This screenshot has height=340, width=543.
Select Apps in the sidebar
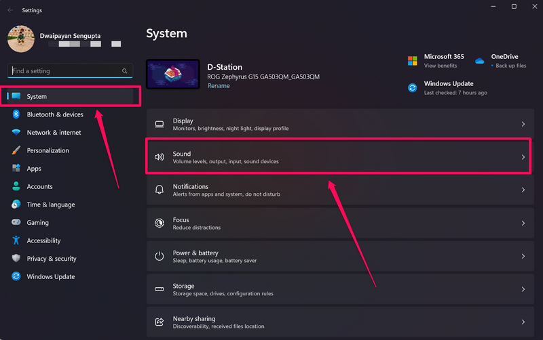pos(34,169)
